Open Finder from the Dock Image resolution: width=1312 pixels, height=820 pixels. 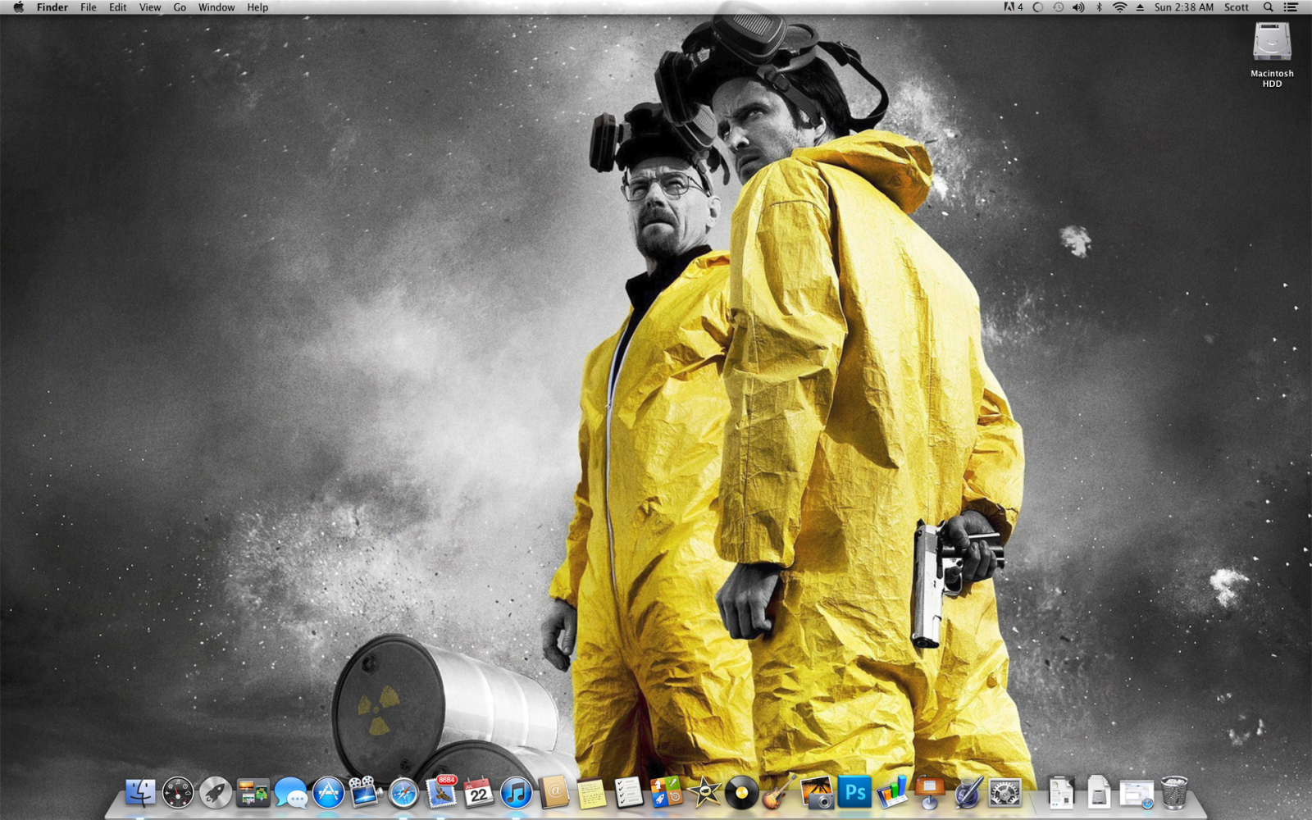[x=140, y=793]
